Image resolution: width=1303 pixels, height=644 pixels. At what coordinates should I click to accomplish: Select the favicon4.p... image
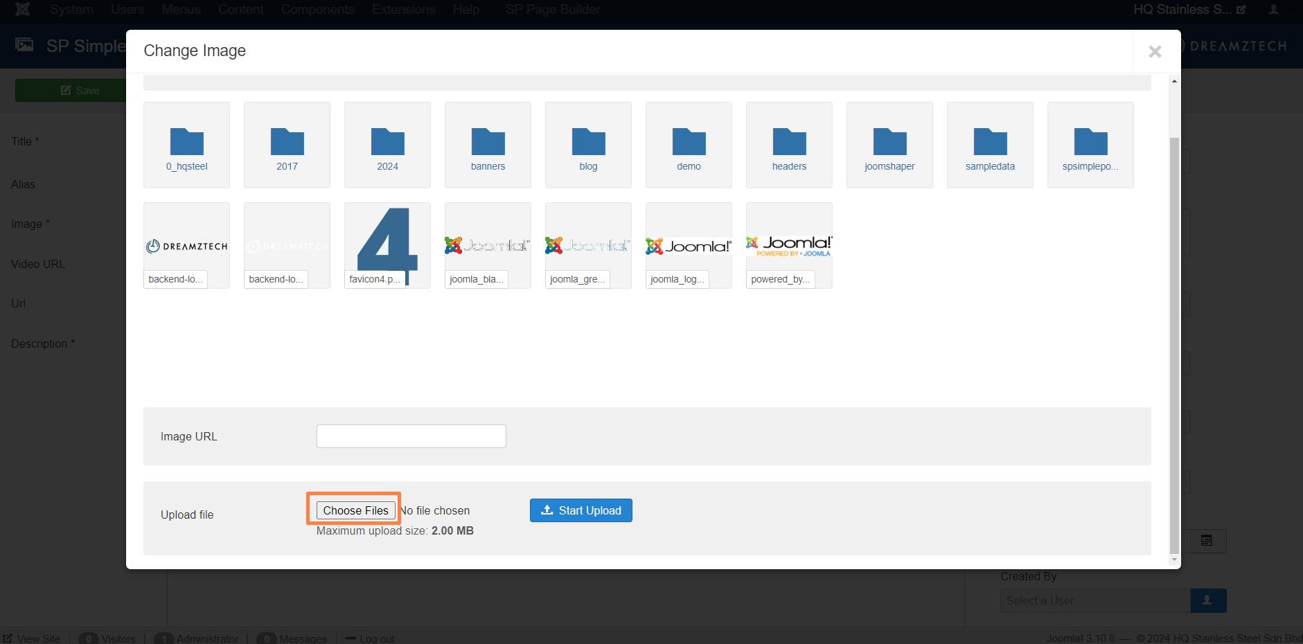click(x=387, y=245)
